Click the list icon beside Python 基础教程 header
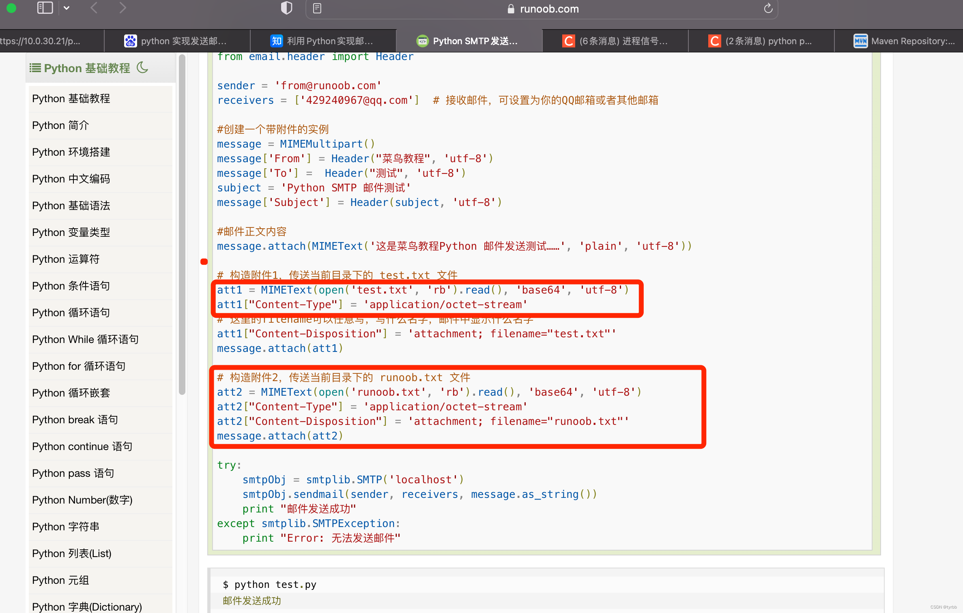Viewport: 963px width, 613px height. (x=35, y=68)
